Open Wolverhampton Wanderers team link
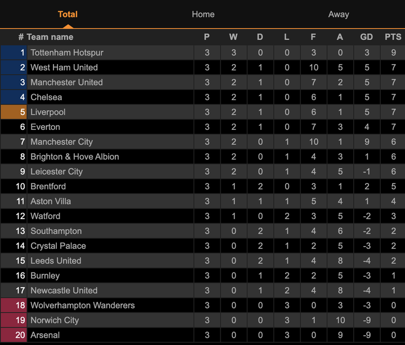This screenshot has height=345, width=405. click(83, 306)
